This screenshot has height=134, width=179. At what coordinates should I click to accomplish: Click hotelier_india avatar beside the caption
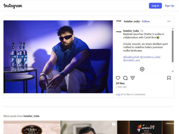click(119, 32)
